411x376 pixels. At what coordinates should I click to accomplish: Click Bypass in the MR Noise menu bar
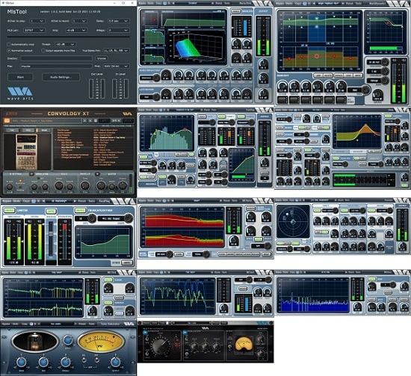(x=142, y=200)
